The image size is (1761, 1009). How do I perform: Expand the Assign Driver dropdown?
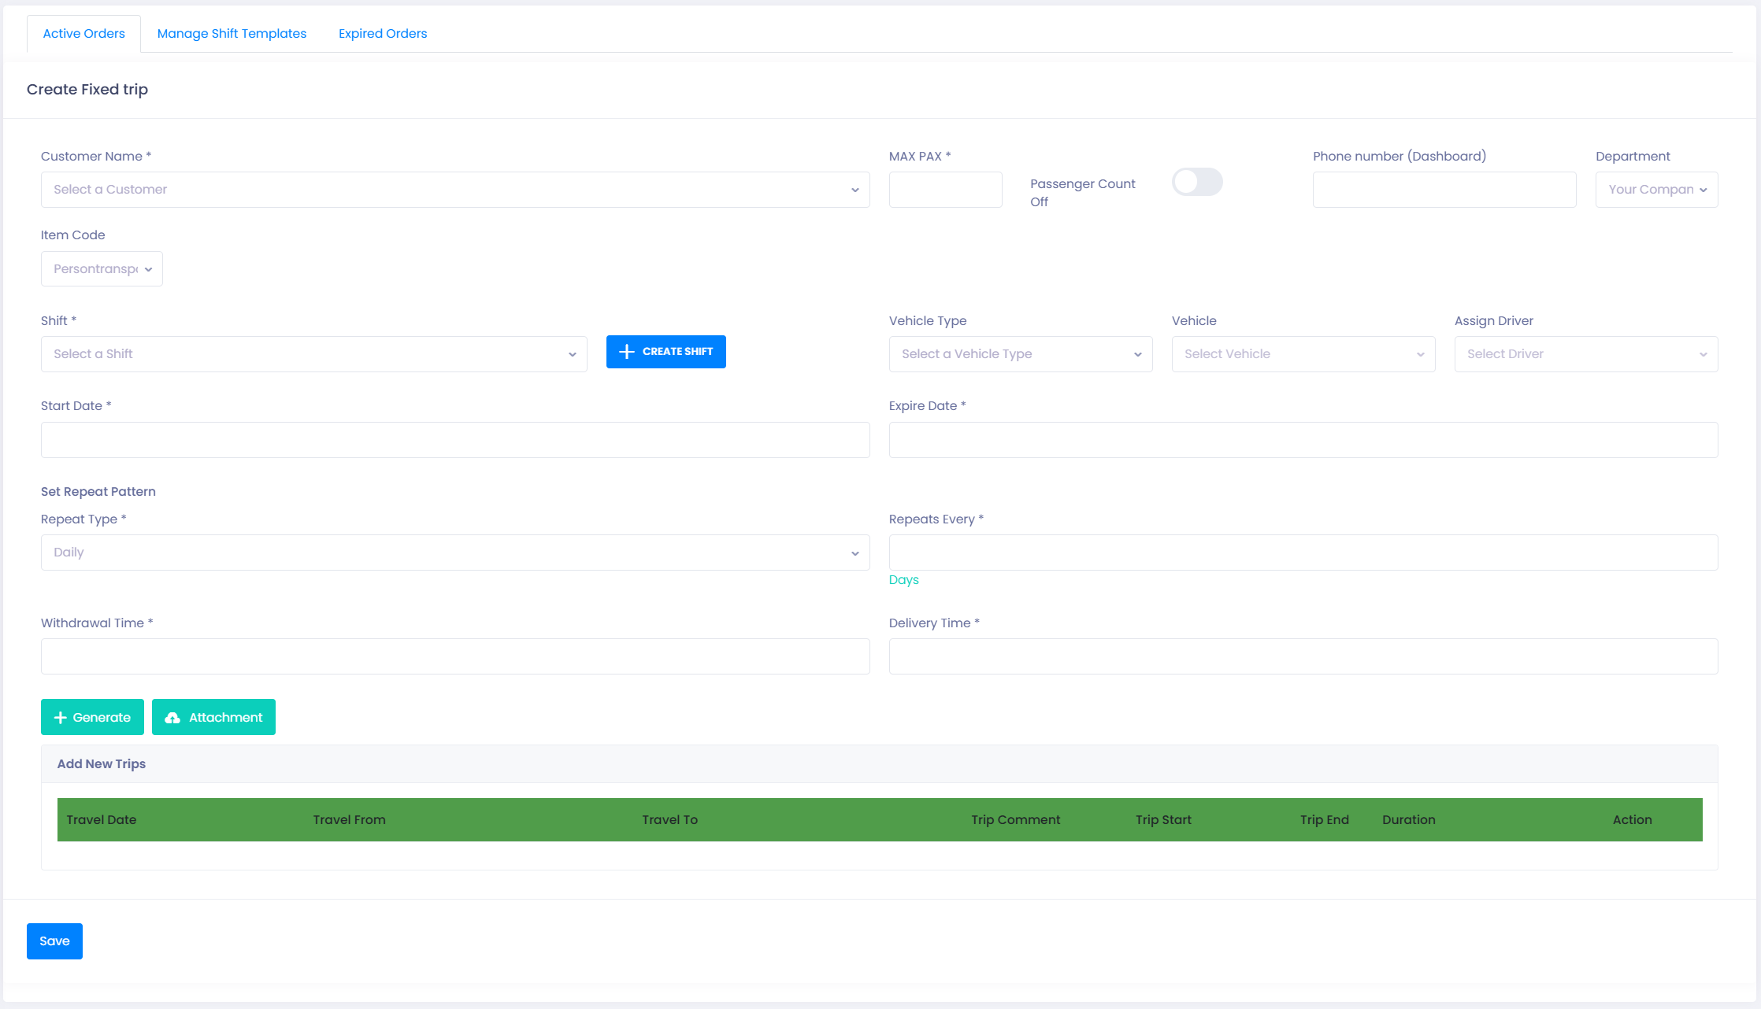(1585, 354)
